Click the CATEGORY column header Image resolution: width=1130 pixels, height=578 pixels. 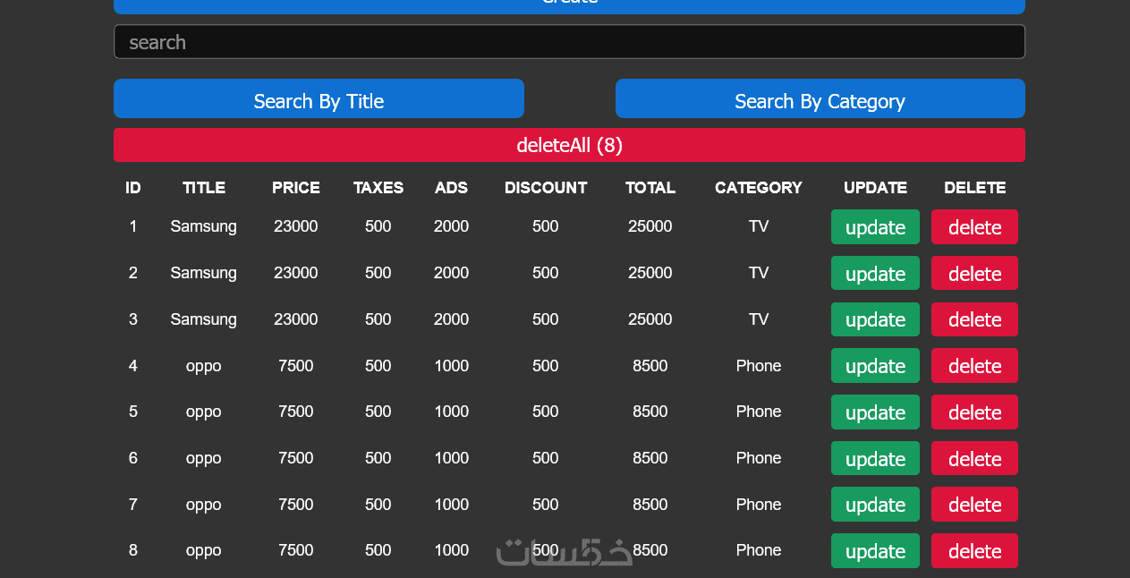[759, 188]
